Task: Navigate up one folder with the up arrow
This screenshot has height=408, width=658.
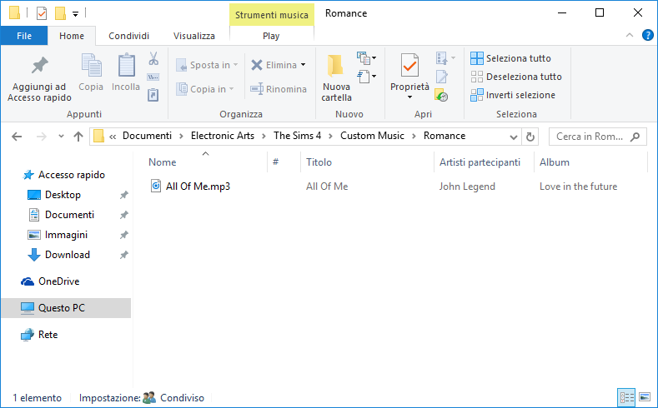Action: point(78,137)
